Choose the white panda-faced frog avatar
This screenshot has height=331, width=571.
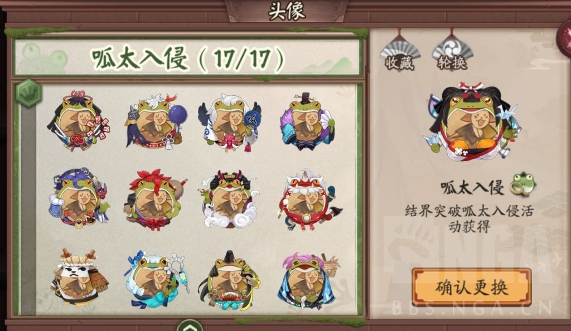(79, 278)
